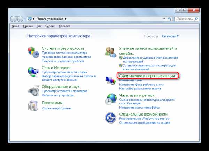The height and width of the screenshot is (151, 209).
Task: Open Оформление и персонализация link
Action: pos(147,76)
